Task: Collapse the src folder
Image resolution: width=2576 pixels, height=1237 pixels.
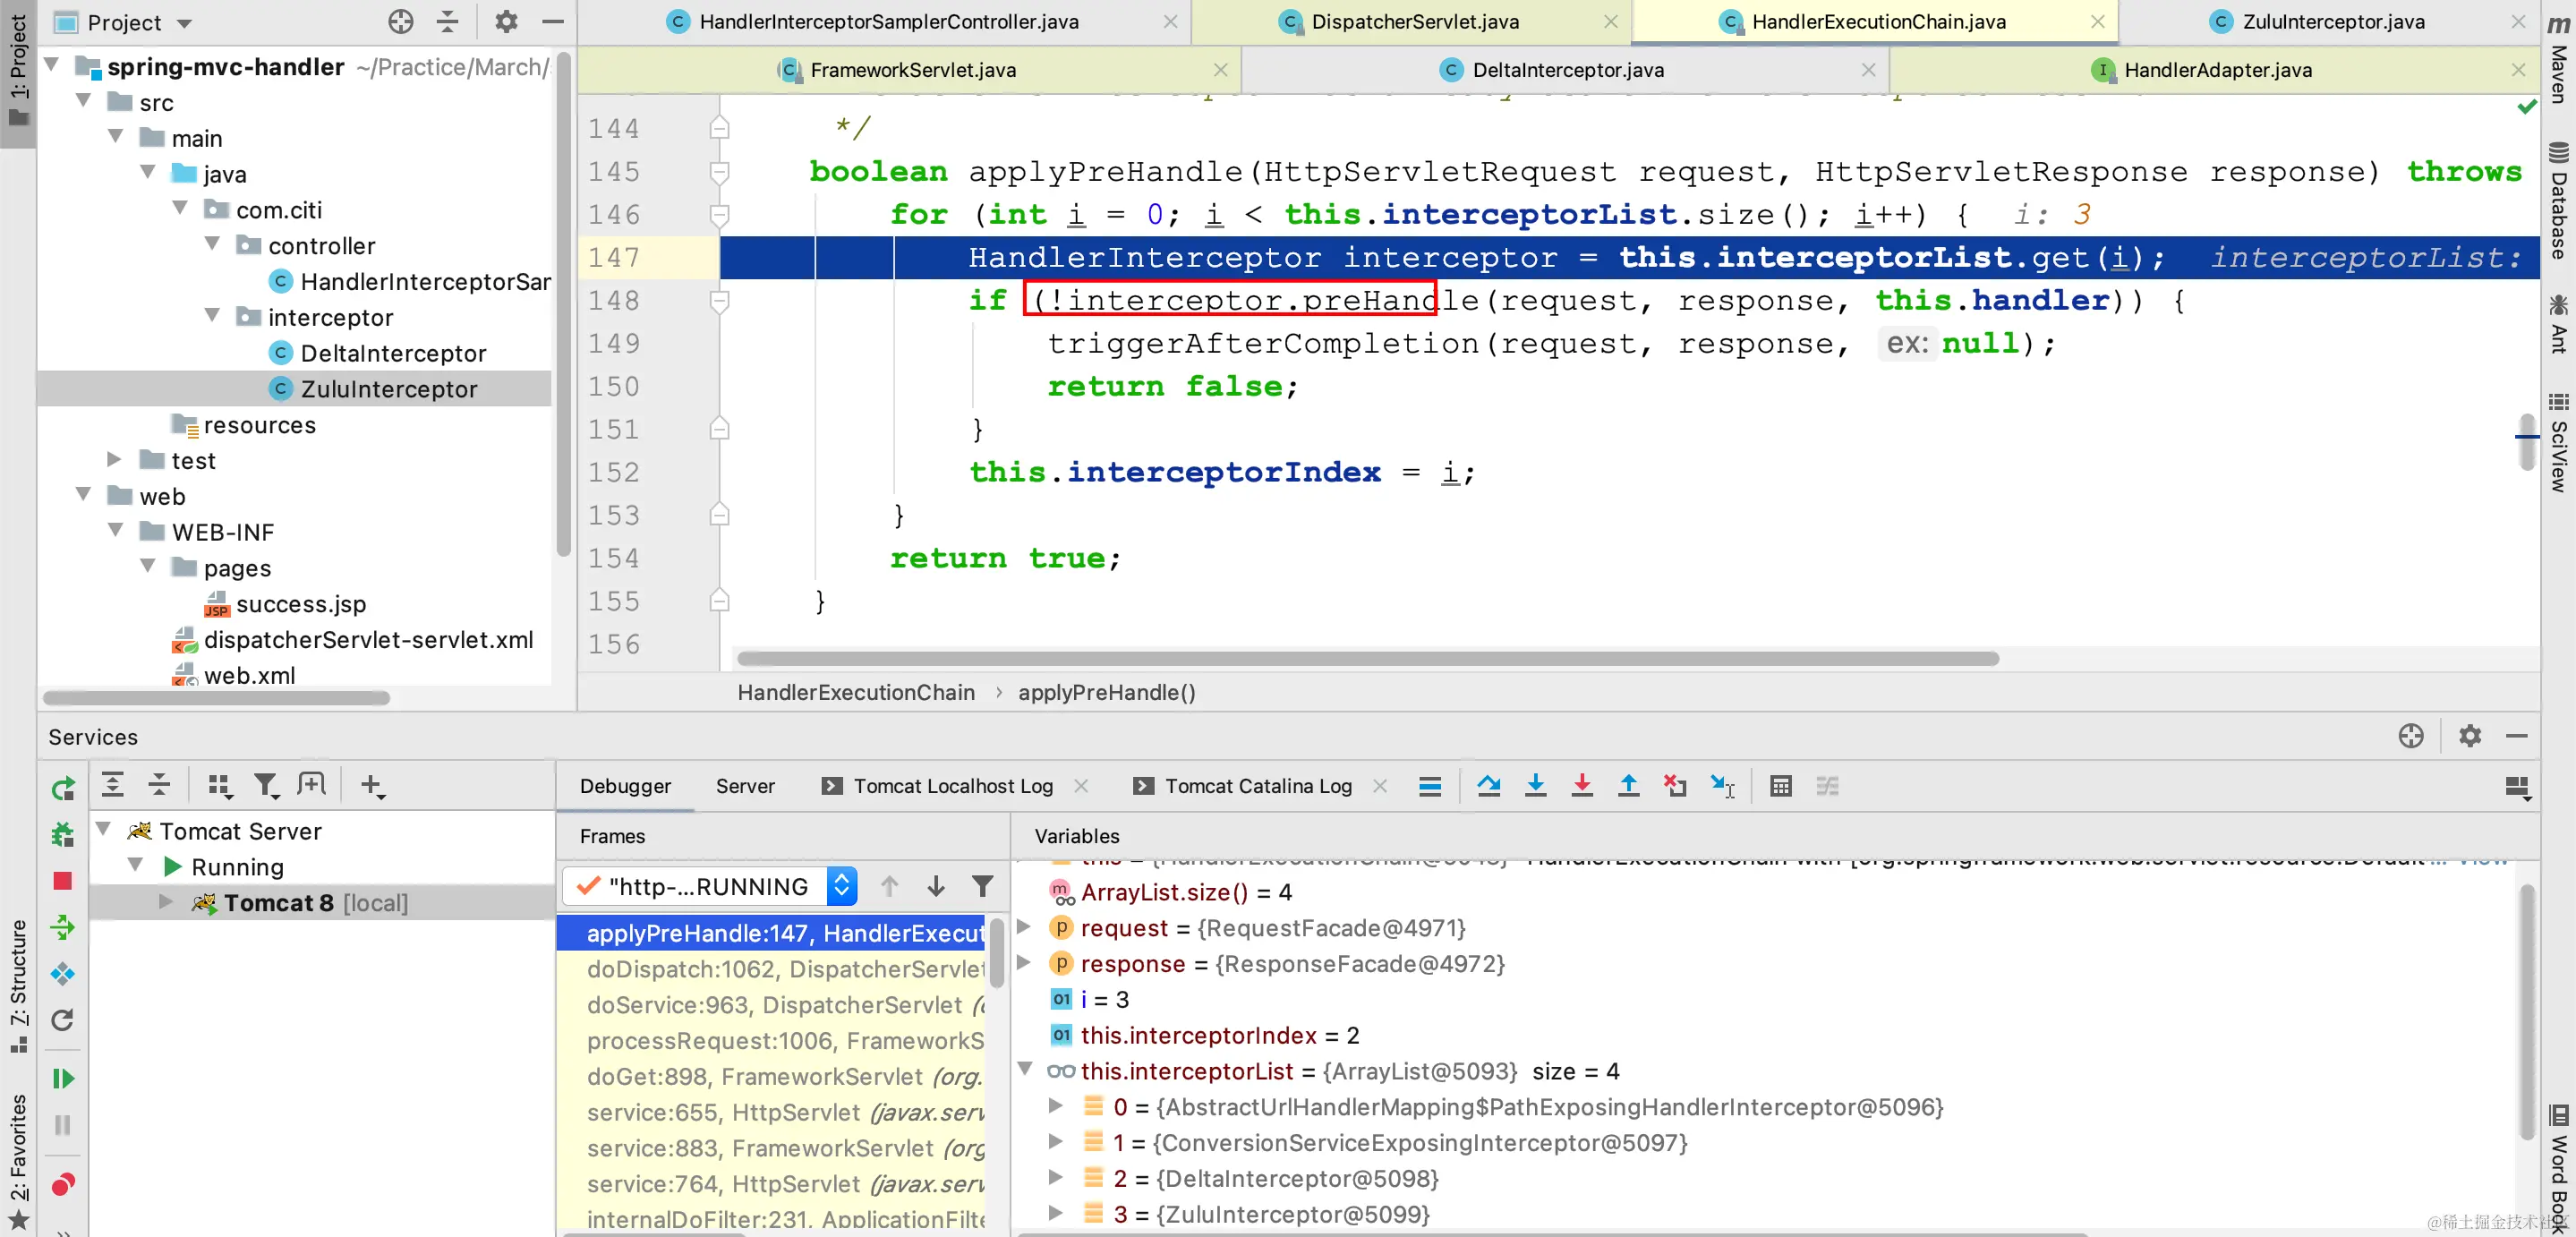Action: click(84, 102)
